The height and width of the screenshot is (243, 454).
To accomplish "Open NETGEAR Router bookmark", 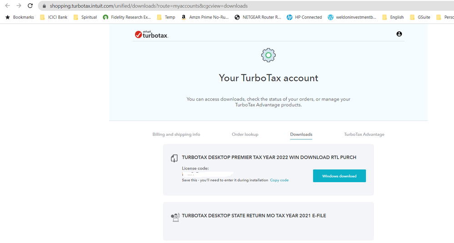I will tap(258, 17).
